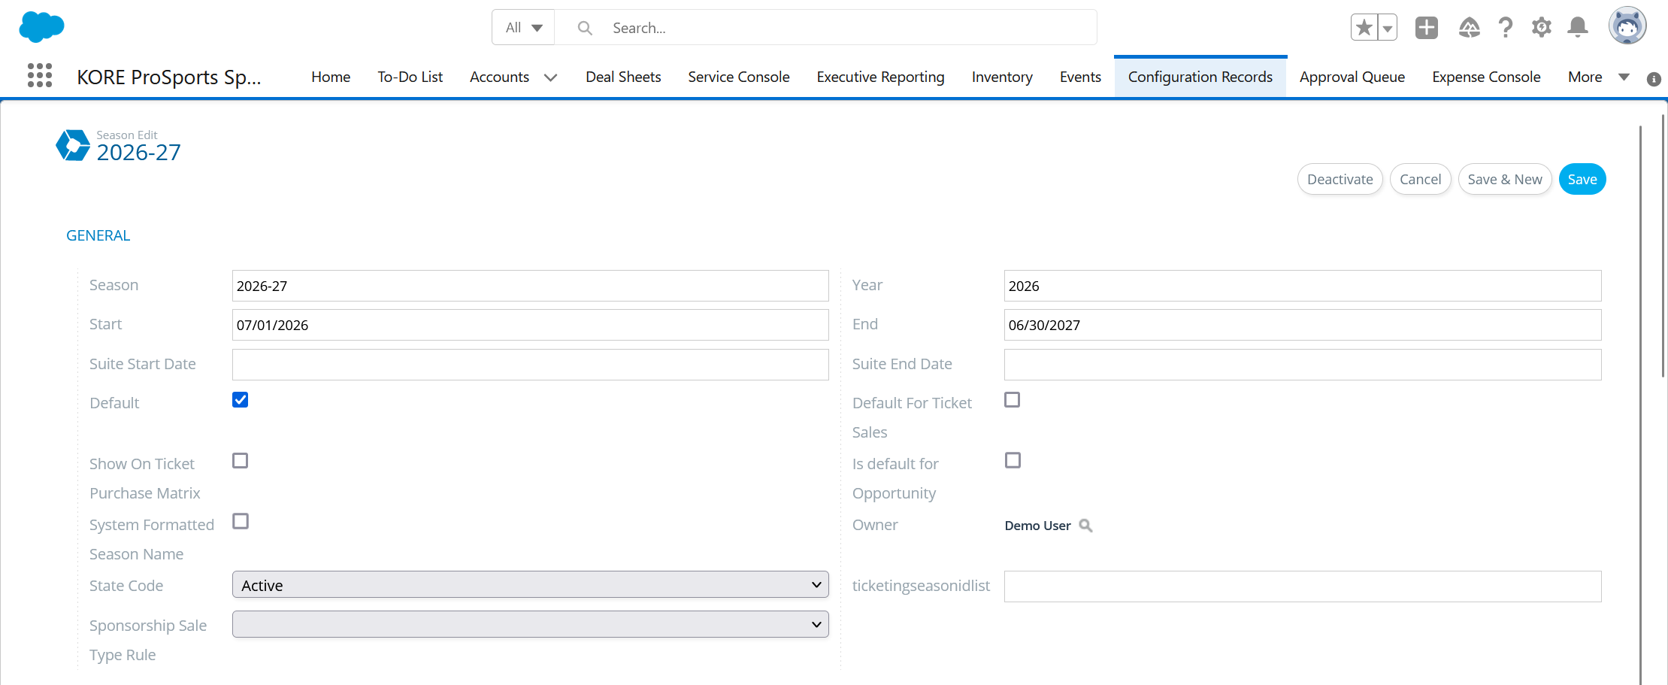
Task: Open the Help question mark icon
Action: (1505, 28)
